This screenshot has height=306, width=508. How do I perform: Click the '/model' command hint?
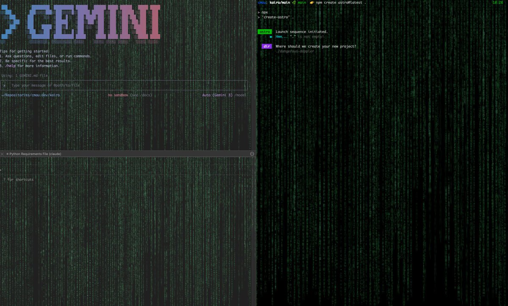240,95
